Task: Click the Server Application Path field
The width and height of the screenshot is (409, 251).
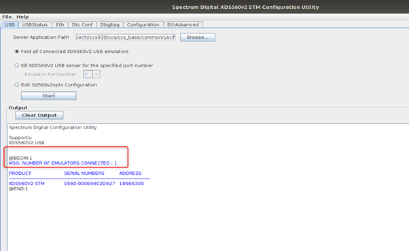Action: click(x=126, y=37)
